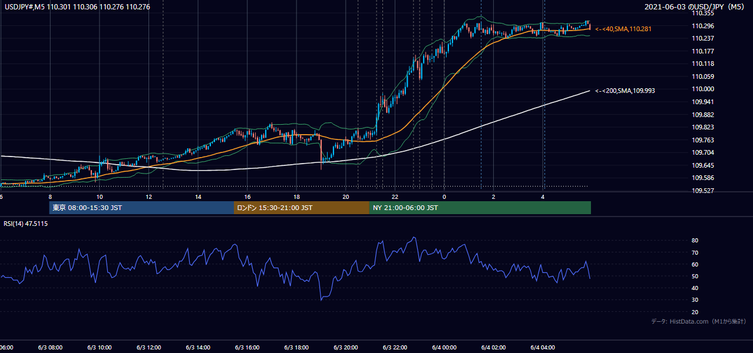Click hour tick label 10 above session bars
This screenshot has height=353, width=753.
click(x=100, y=197)
